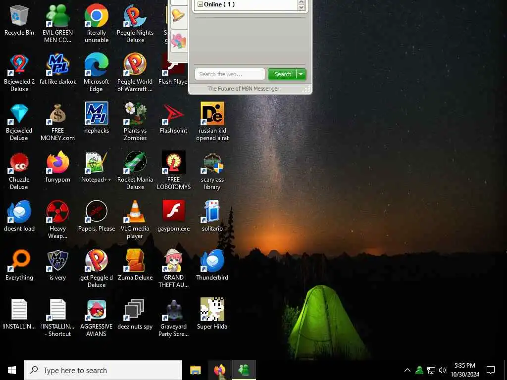The image size is (507, 380).
Task: Open the Search button dropdown arrow
Action: pyautogui.click(x=301, y=74)
